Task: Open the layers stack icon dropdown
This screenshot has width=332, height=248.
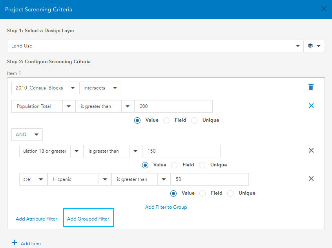Action: click(314, 46)
